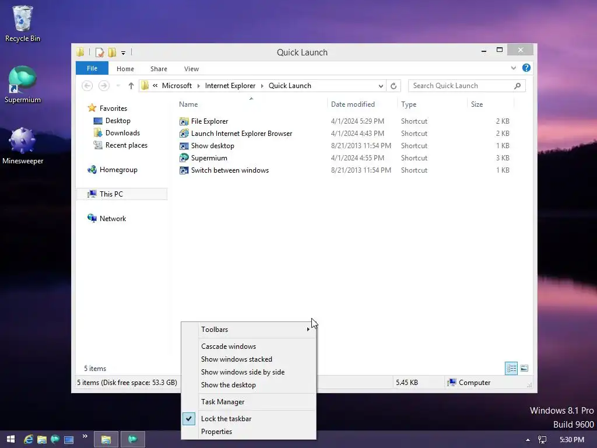This screenshot has height=448, width=597.
Task: Show hidden tray icons arrow
Action: 528,440
